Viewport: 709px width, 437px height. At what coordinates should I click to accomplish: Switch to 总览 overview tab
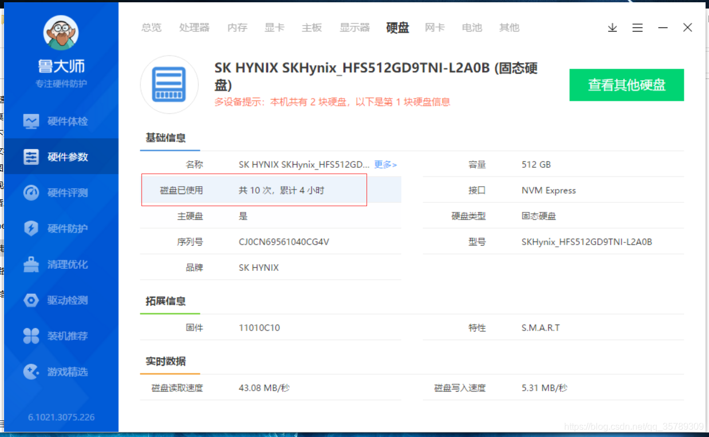151,27
